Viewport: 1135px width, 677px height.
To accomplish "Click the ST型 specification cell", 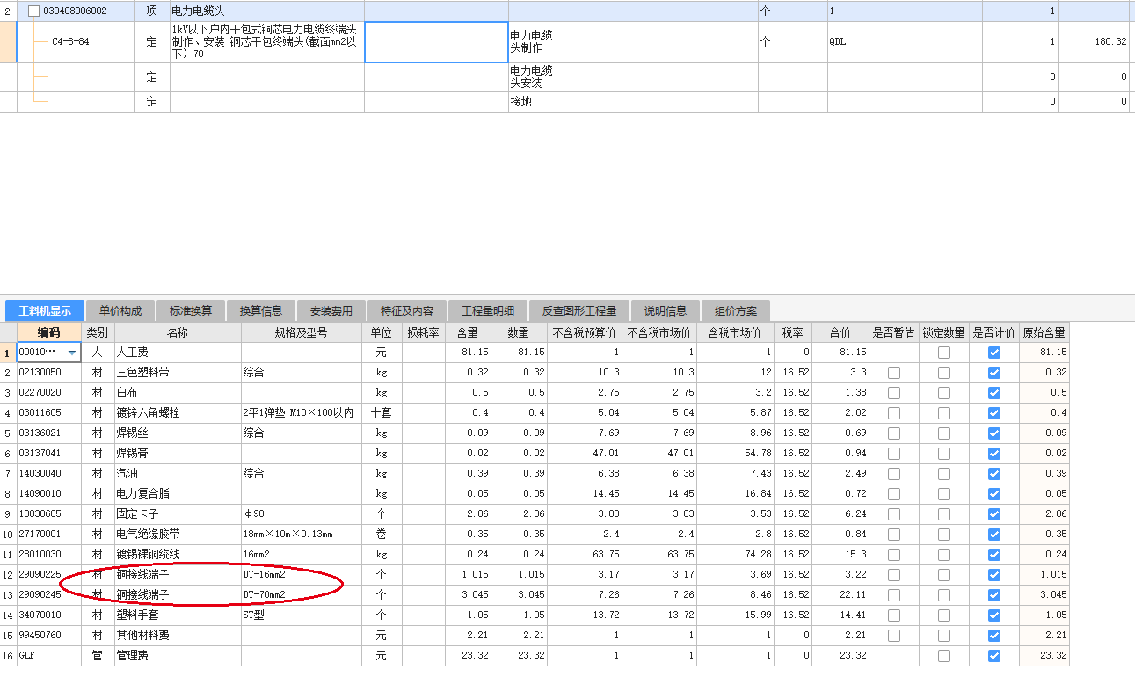I will (301, 615).
